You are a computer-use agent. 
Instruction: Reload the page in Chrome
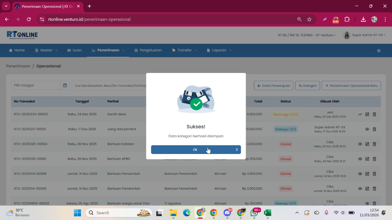pos(29,19)
